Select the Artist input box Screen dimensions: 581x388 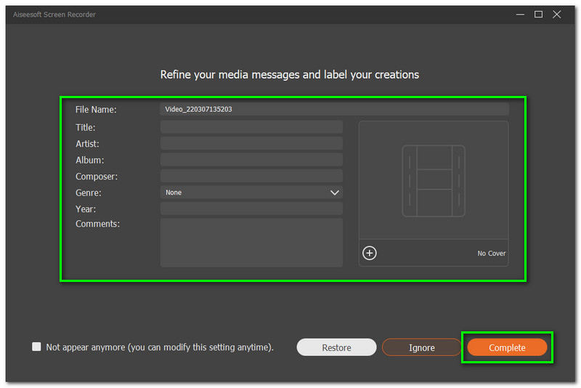251,144
